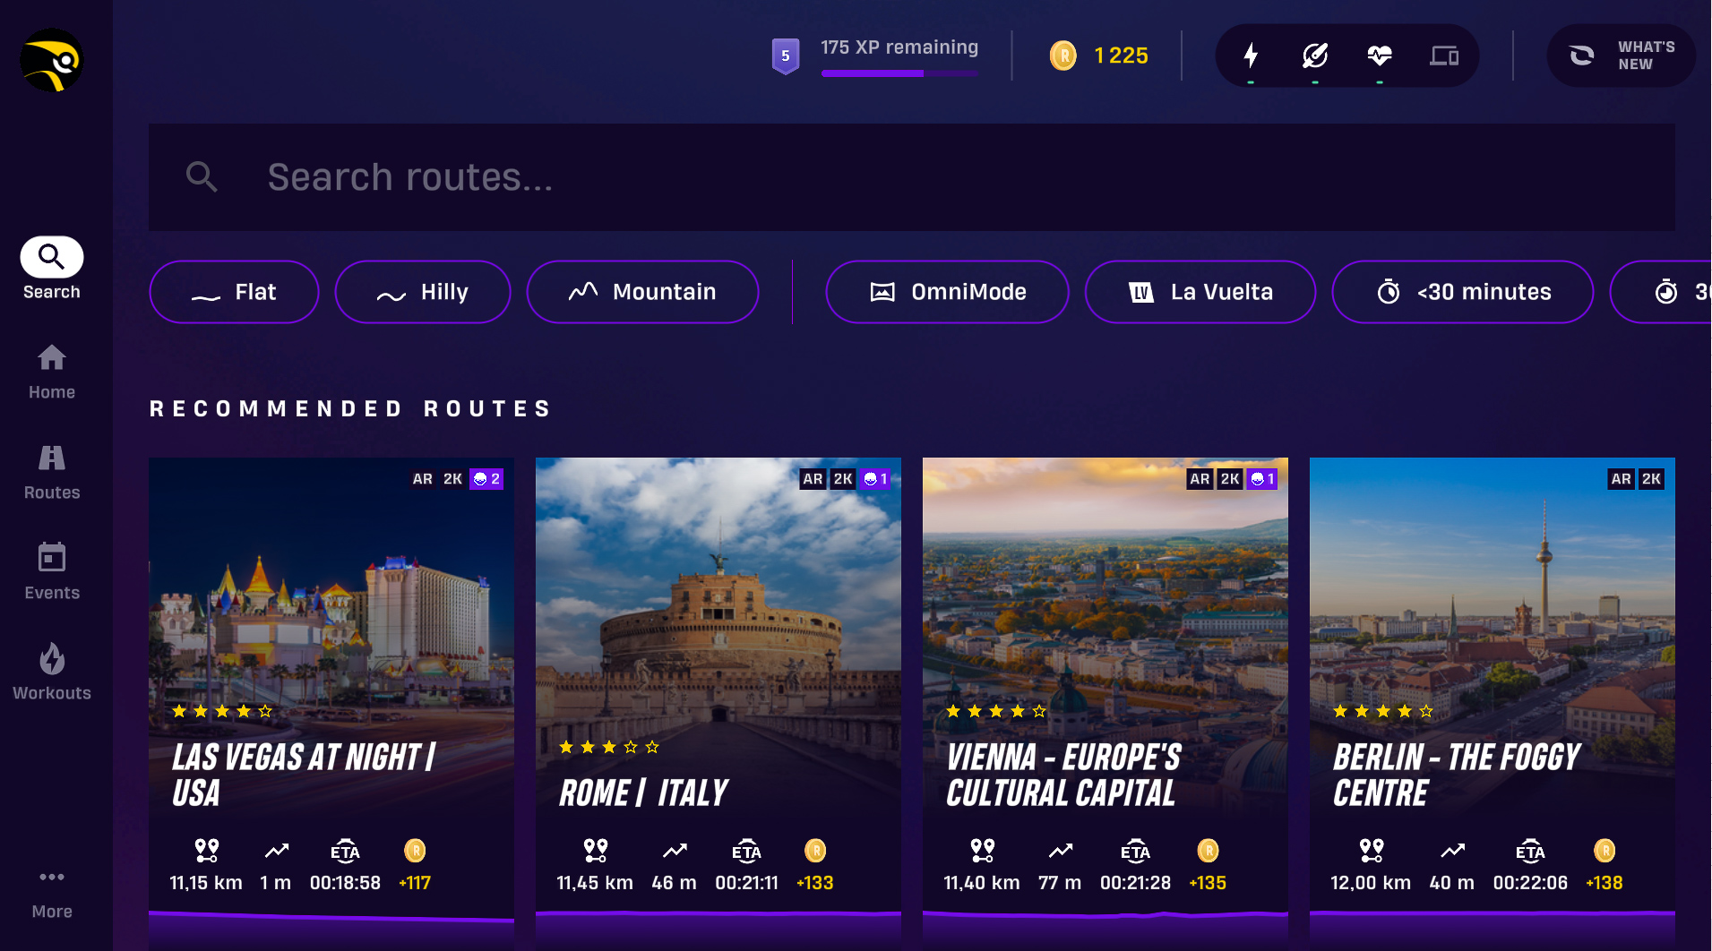The image size is (1712, 951).
Task: Enable the Mountain terrain filter
Action: tap(642, 292)
